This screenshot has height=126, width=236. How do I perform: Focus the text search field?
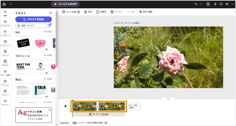coord(31,26)
